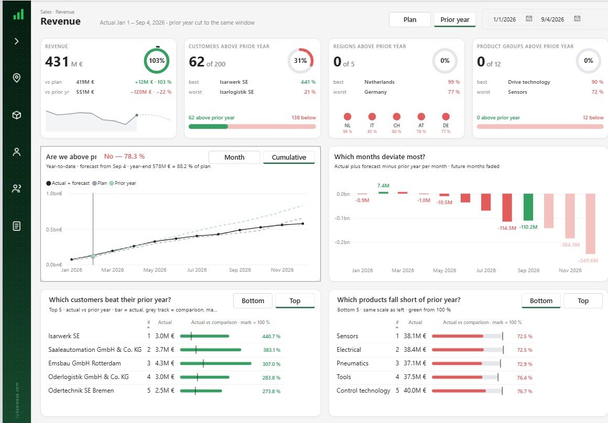
Task: Select the NL region red dot
Action: tap(348, 117)
